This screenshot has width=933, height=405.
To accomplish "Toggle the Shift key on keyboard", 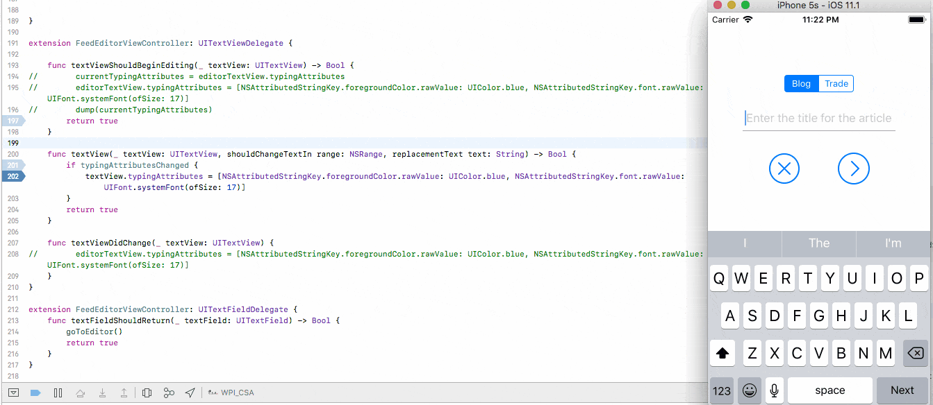I will point(723,354).
